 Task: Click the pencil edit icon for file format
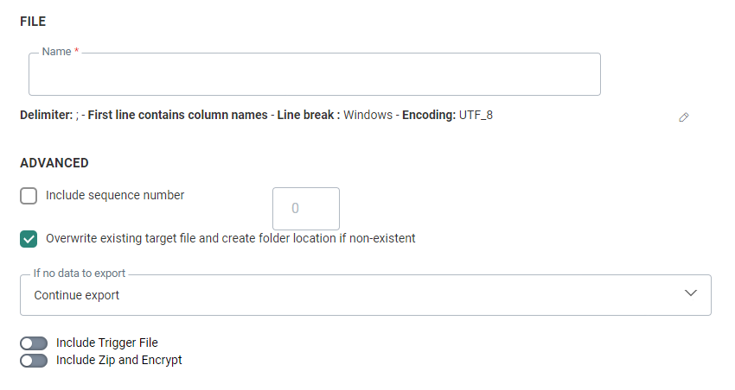(x=684, y=116)
